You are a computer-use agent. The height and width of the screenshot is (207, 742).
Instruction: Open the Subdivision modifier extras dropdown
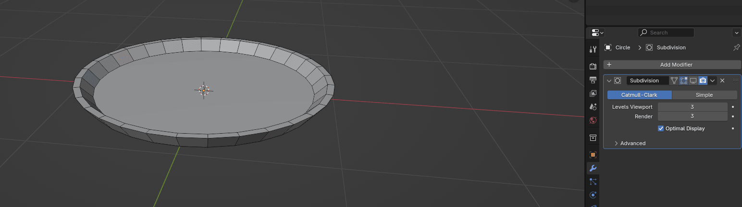tap(713, 80)
